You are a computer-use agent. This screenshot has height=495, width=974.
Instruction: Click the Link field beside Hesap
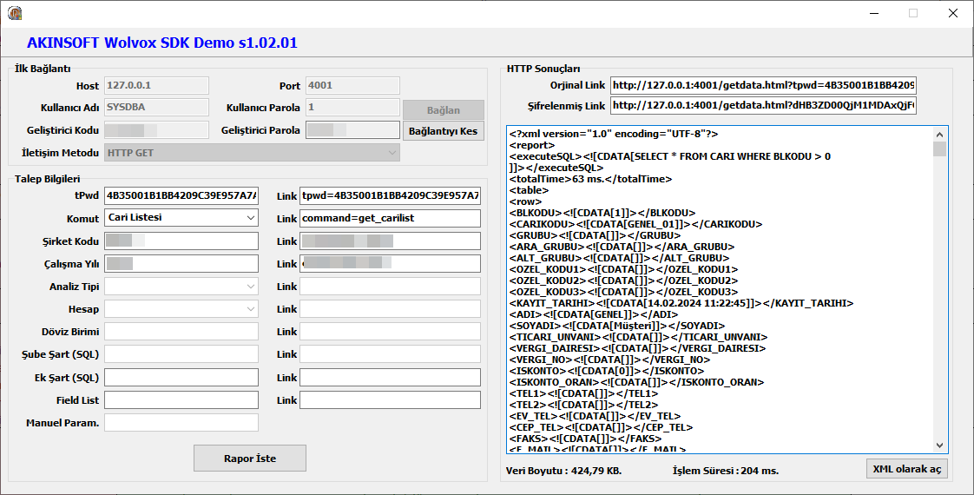pos(390,308)
